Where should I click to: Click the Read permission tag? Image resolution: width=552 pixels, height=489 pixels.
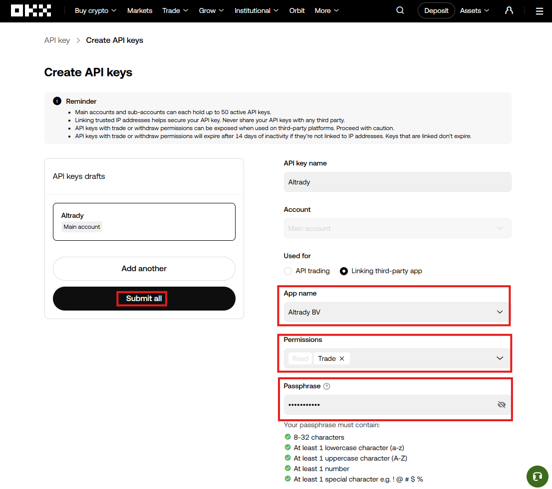point(300,358)
